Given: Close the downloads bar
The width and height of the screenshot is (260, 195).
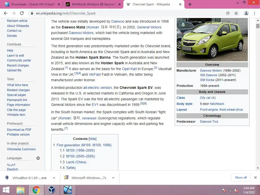Looking at the screenshot, I should click(x=255, y=177).
